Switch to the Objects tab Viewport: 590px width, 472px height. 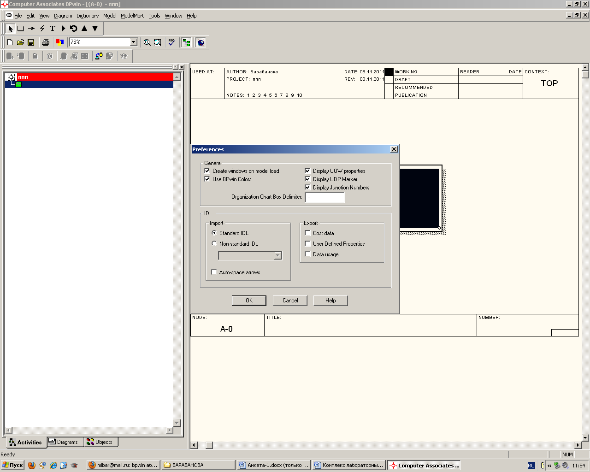(x=100, y=442)
